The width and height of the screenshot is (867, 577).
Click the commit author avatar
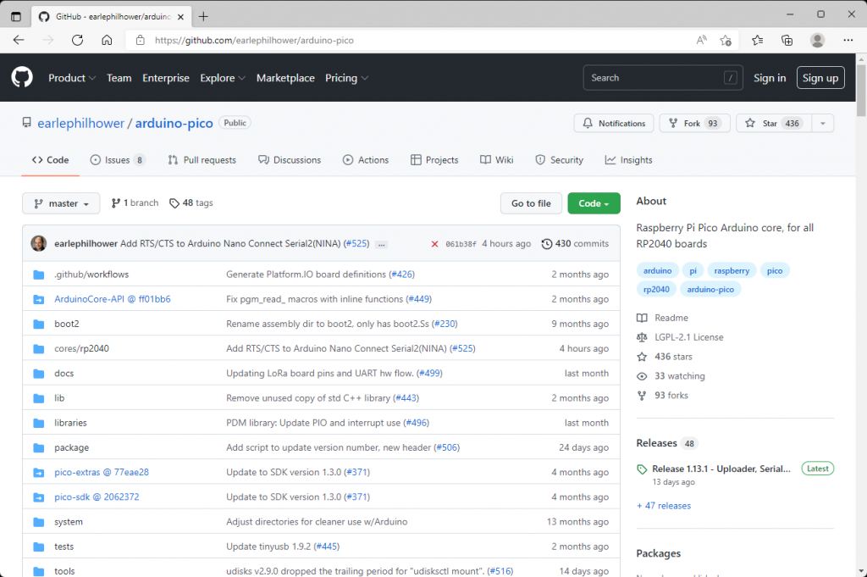[39, 243]
